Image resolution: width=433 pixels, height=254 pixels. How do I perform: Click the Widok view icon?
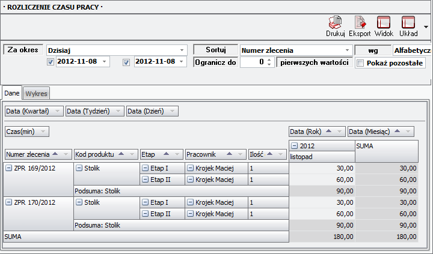(384, 26)
